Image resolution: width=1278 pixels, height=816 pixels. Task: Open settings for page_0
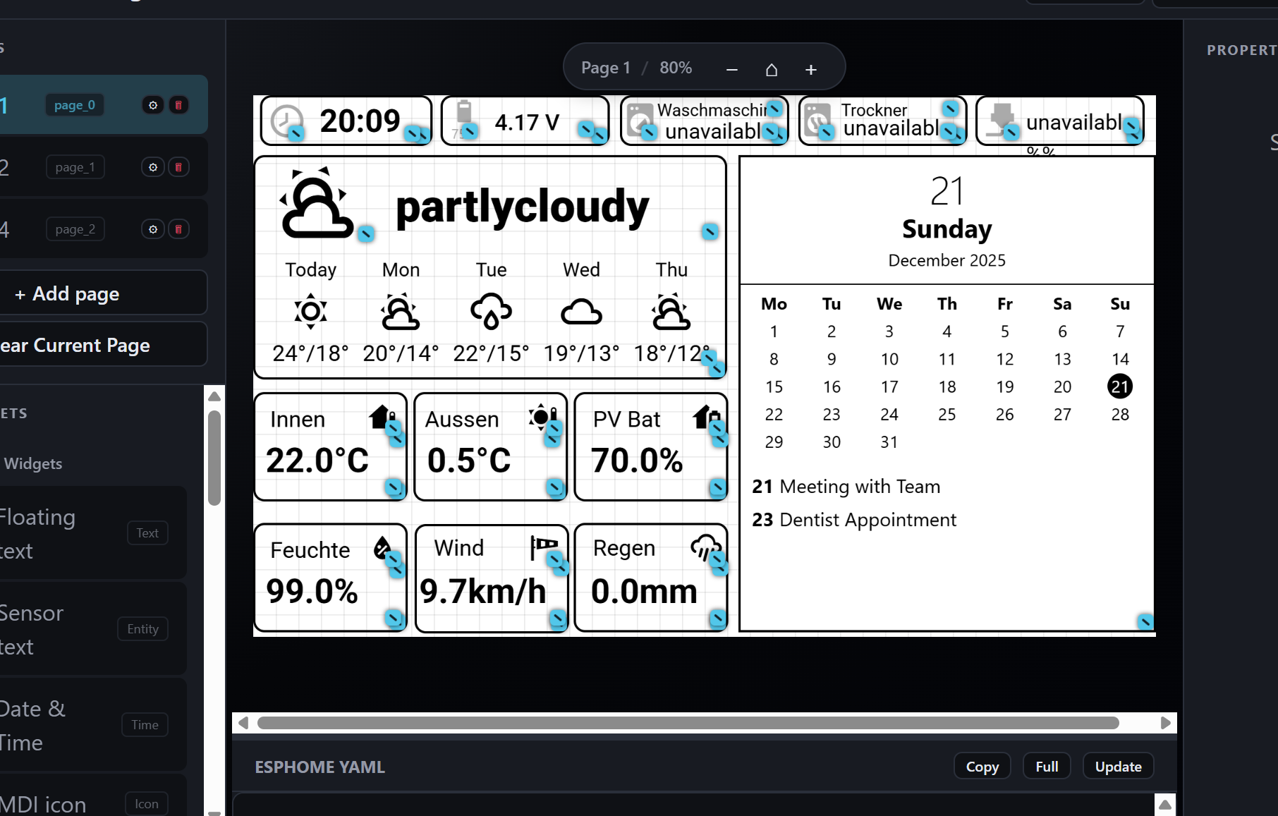[153, 105]
